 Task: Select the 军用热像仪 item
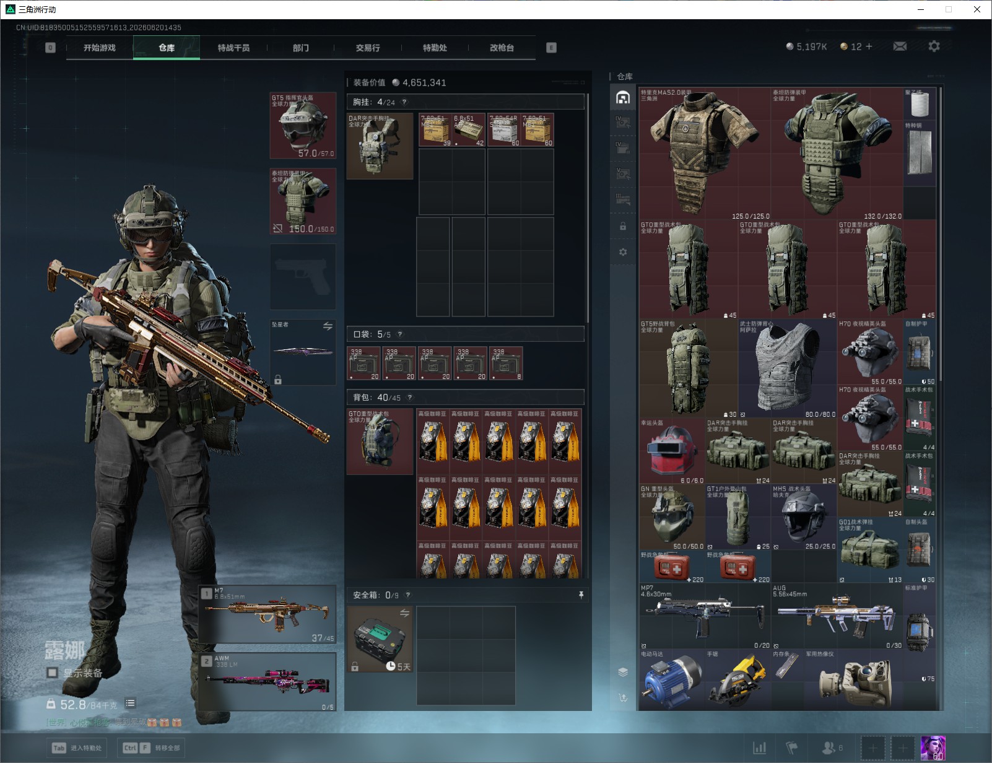(853, 680)
